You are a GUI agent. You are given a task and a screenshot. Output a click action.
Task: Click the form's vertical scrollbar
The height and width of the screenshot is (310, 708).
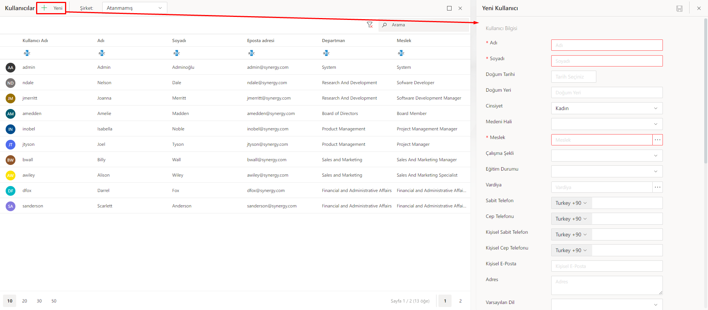[705, 90]
